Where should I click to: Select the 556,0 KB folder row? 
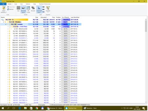point(41,45)
